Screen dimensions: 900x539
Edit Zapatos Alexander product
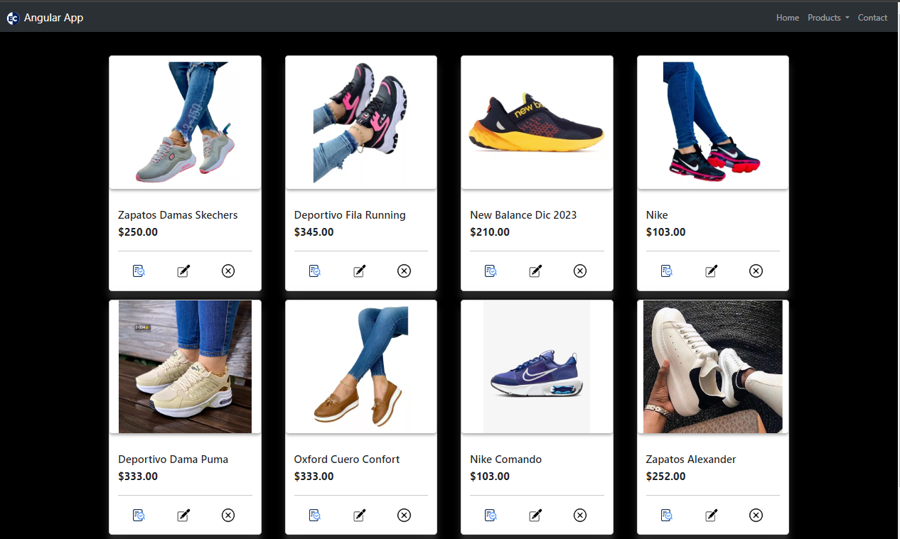coord(711,515)
